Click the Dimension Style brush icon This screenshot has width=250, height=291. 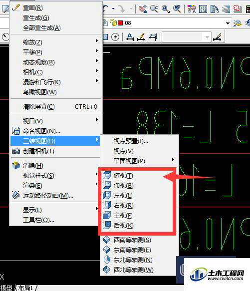coord(217,37)
